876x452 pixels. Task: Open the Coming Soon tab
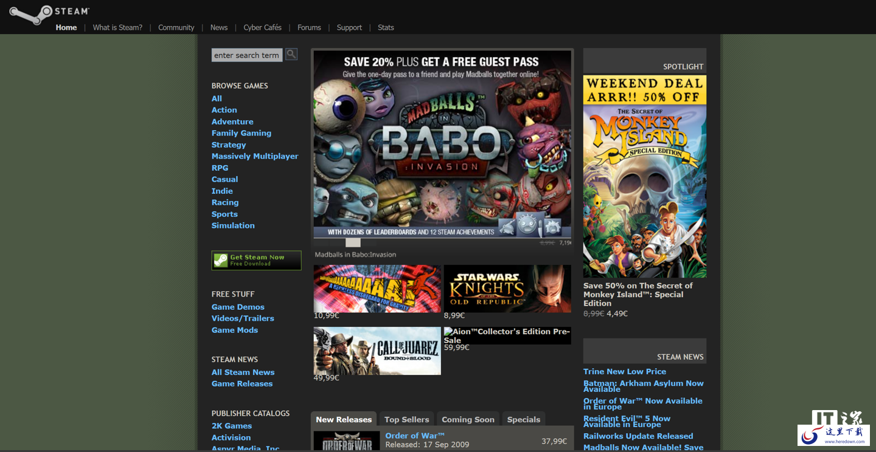pyautogui.click(x=468, y=419)
